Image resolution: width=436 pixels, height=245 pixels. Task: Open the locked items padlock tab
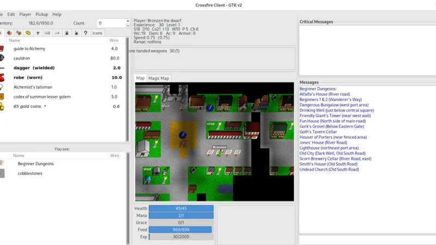pos(66,33)
